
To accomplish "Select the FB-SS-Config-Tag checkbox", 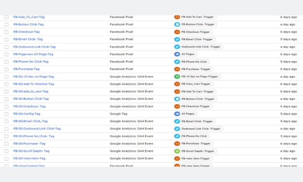I will (6, 114).
